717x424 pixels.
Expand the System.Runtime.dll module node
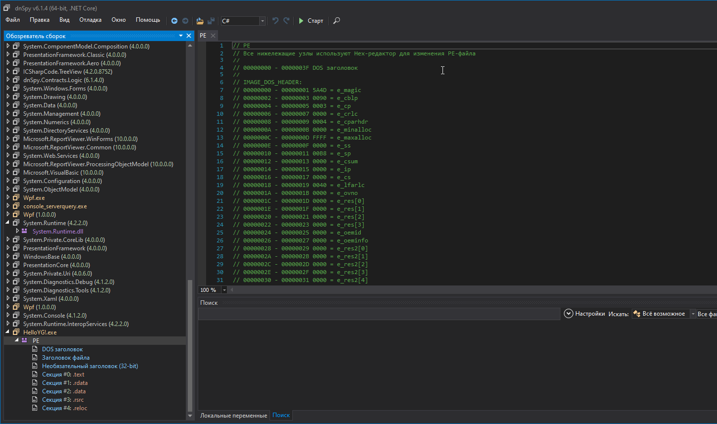point(17,231)
